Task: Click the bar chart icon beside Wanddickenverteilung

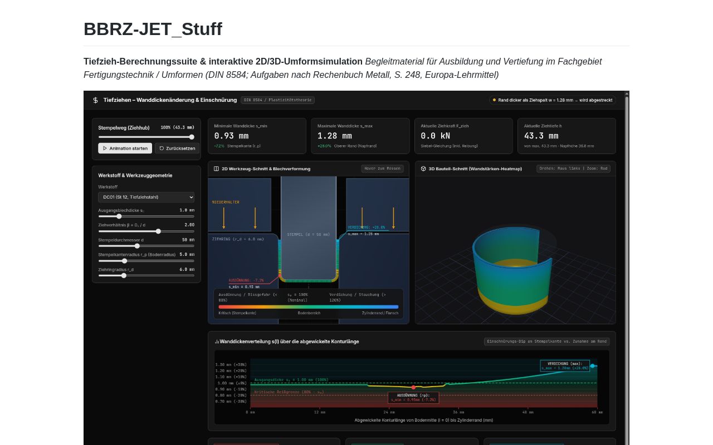Action: [x=217, y=342]
